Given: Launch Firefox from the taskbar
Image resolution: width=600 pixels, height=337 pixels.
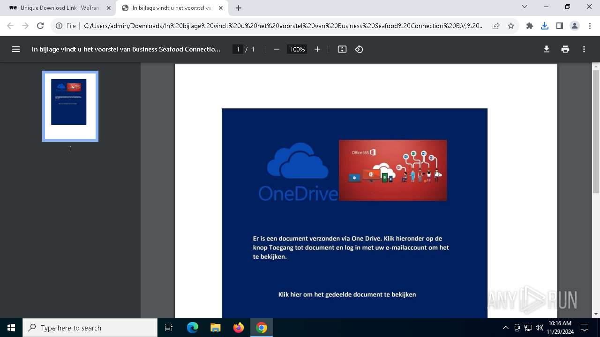Looking at the screenshot, I should pyautogui.click(x=239, y=328).
